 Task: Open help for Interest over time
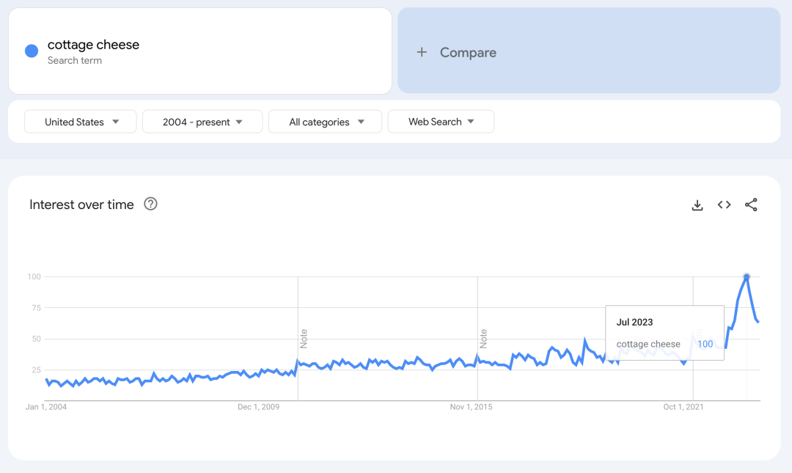pyautogui.click(x=150, y=204)
